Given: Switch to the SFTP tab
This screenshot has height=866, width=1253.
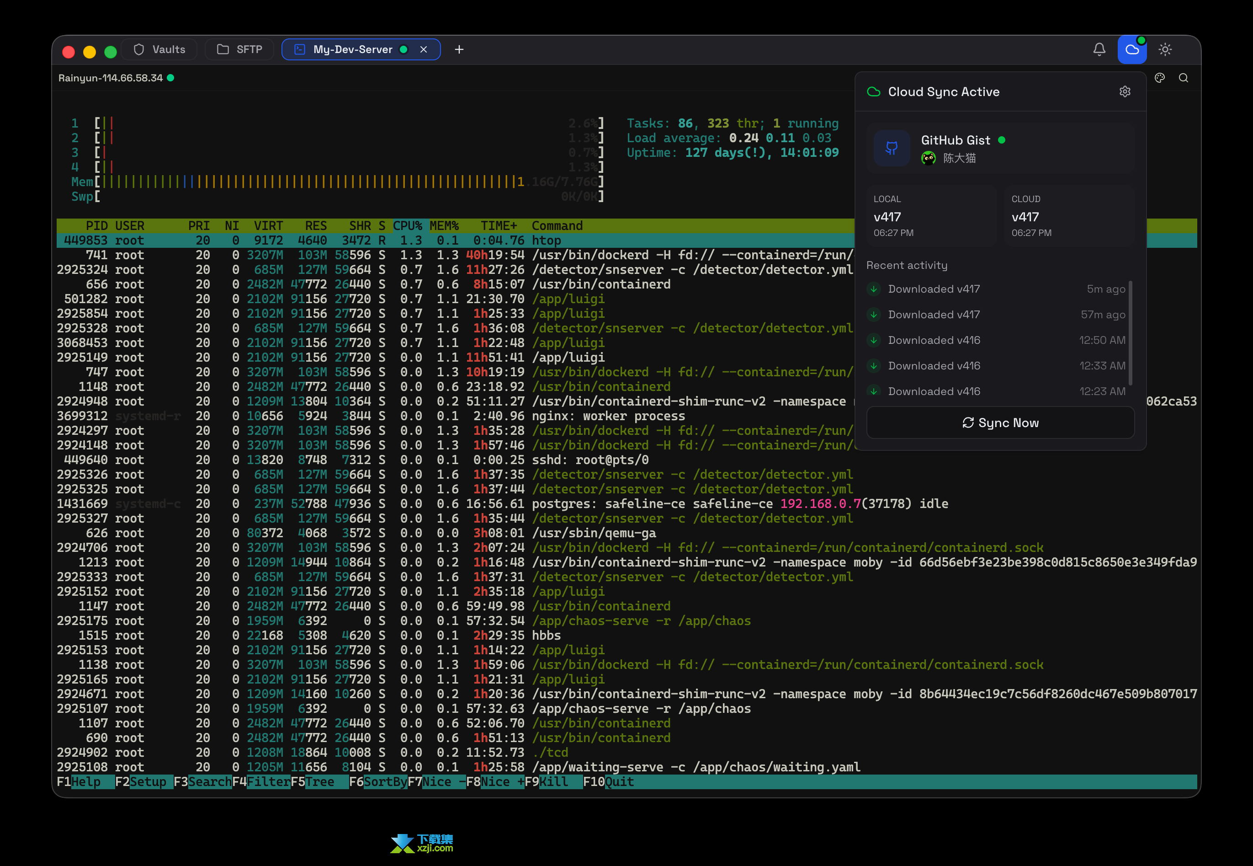Looking at the screenshot, I should click(x=239, y=49).
